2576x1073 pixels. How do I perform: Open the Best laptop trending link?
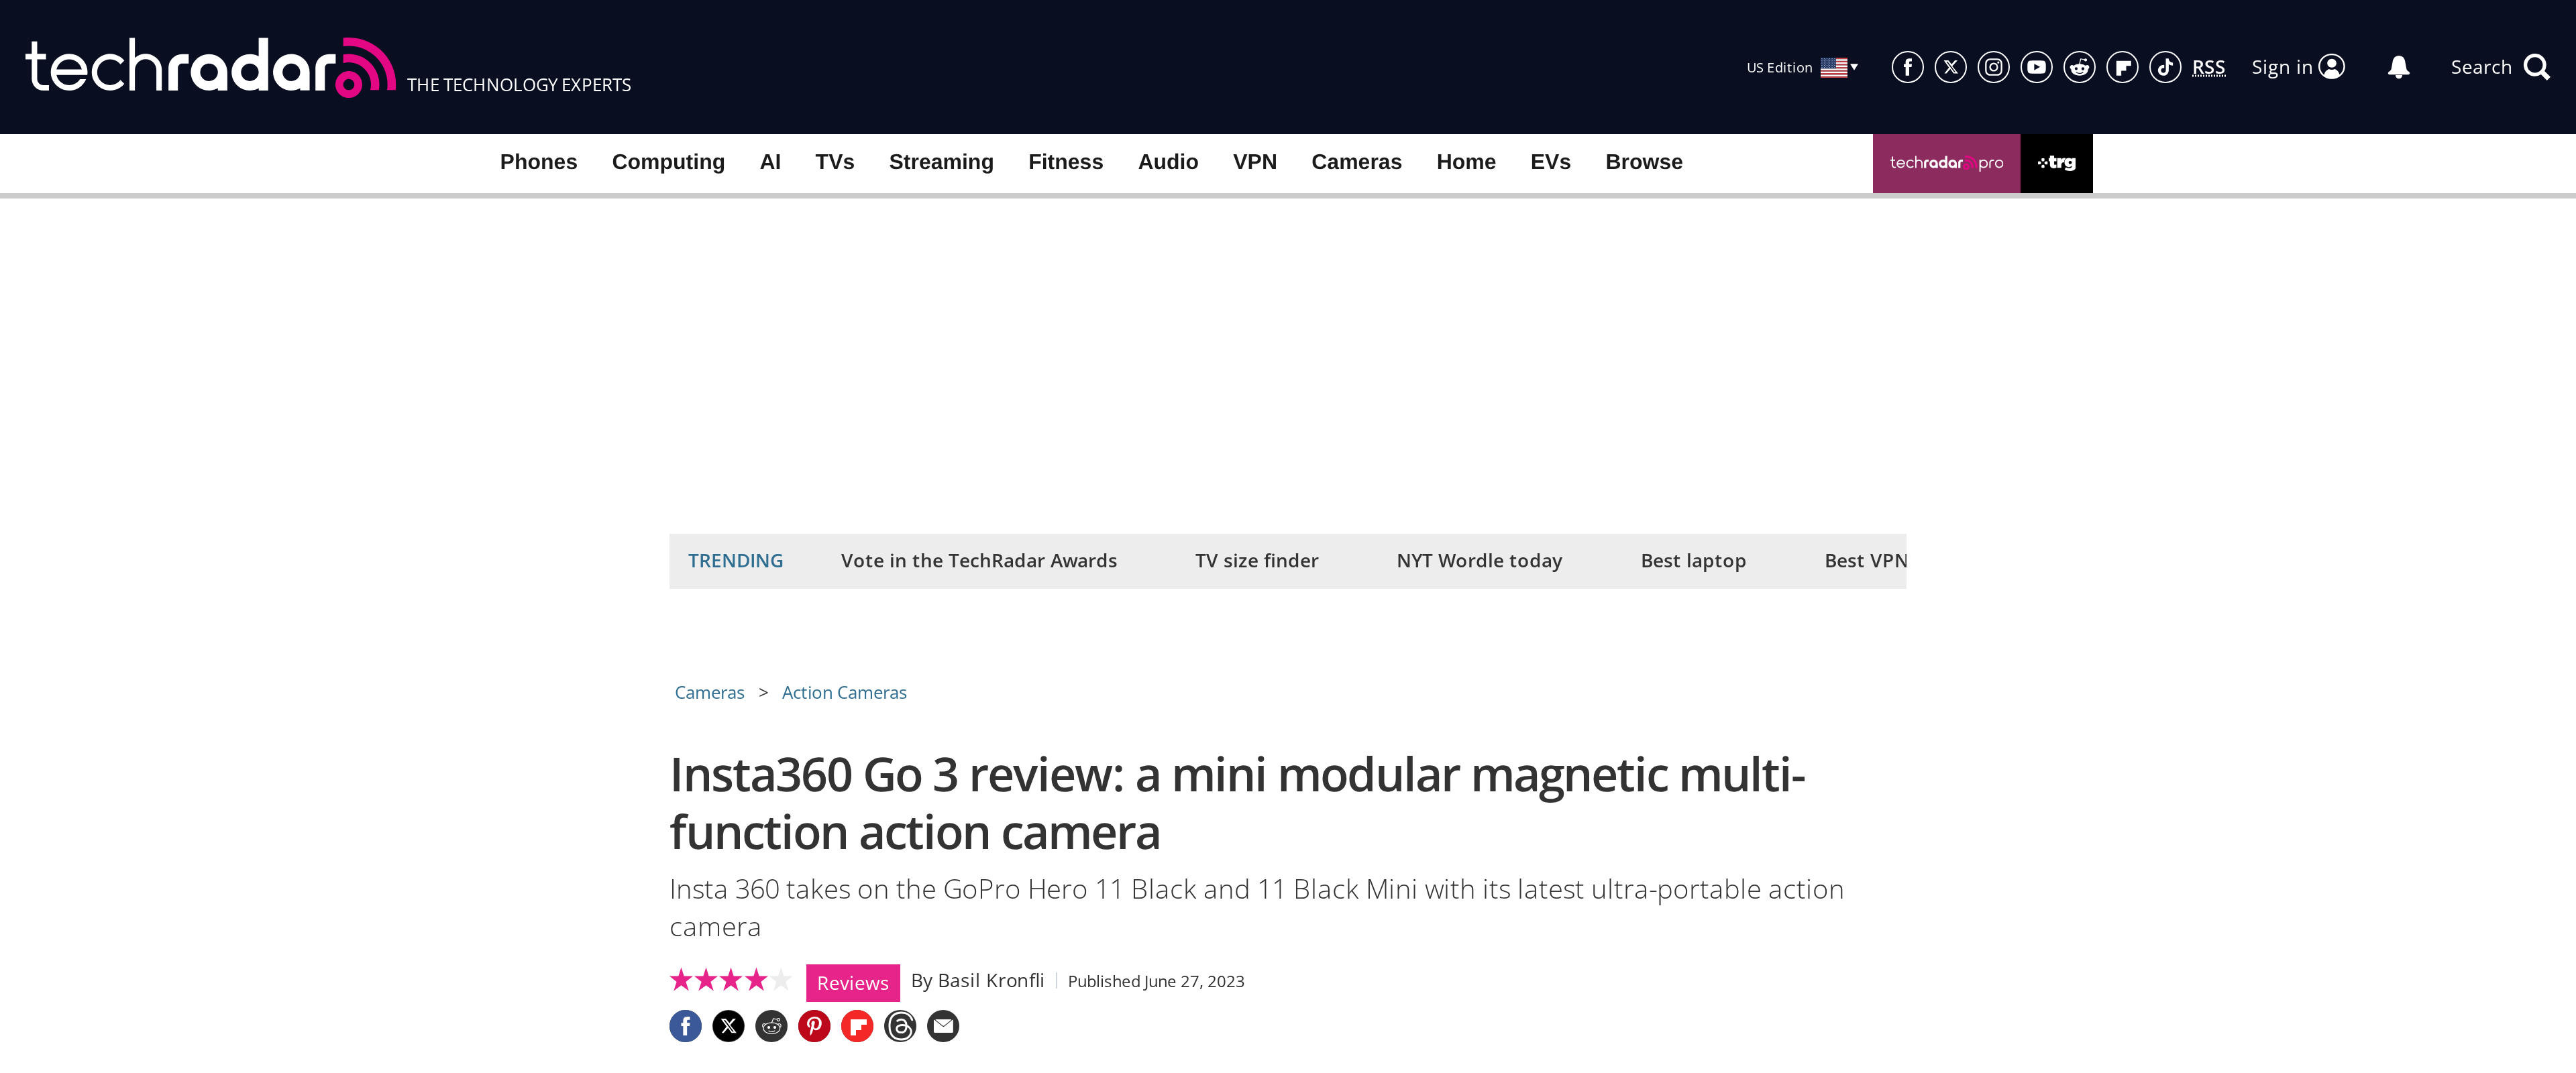point(1693,561)
